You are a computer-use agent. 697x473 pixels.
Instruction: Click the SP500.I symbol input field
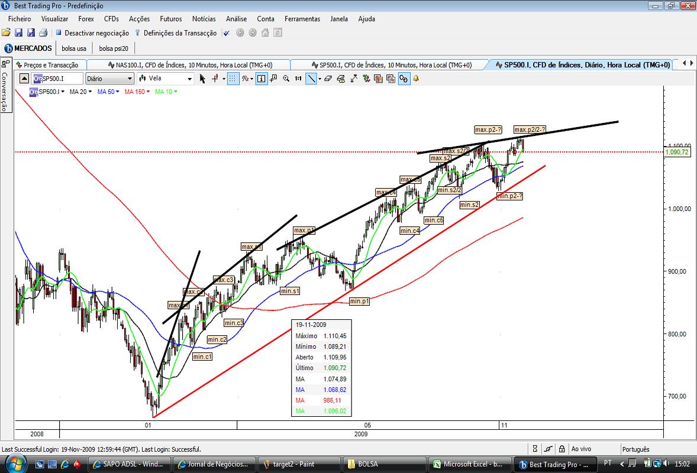point(57,79)
